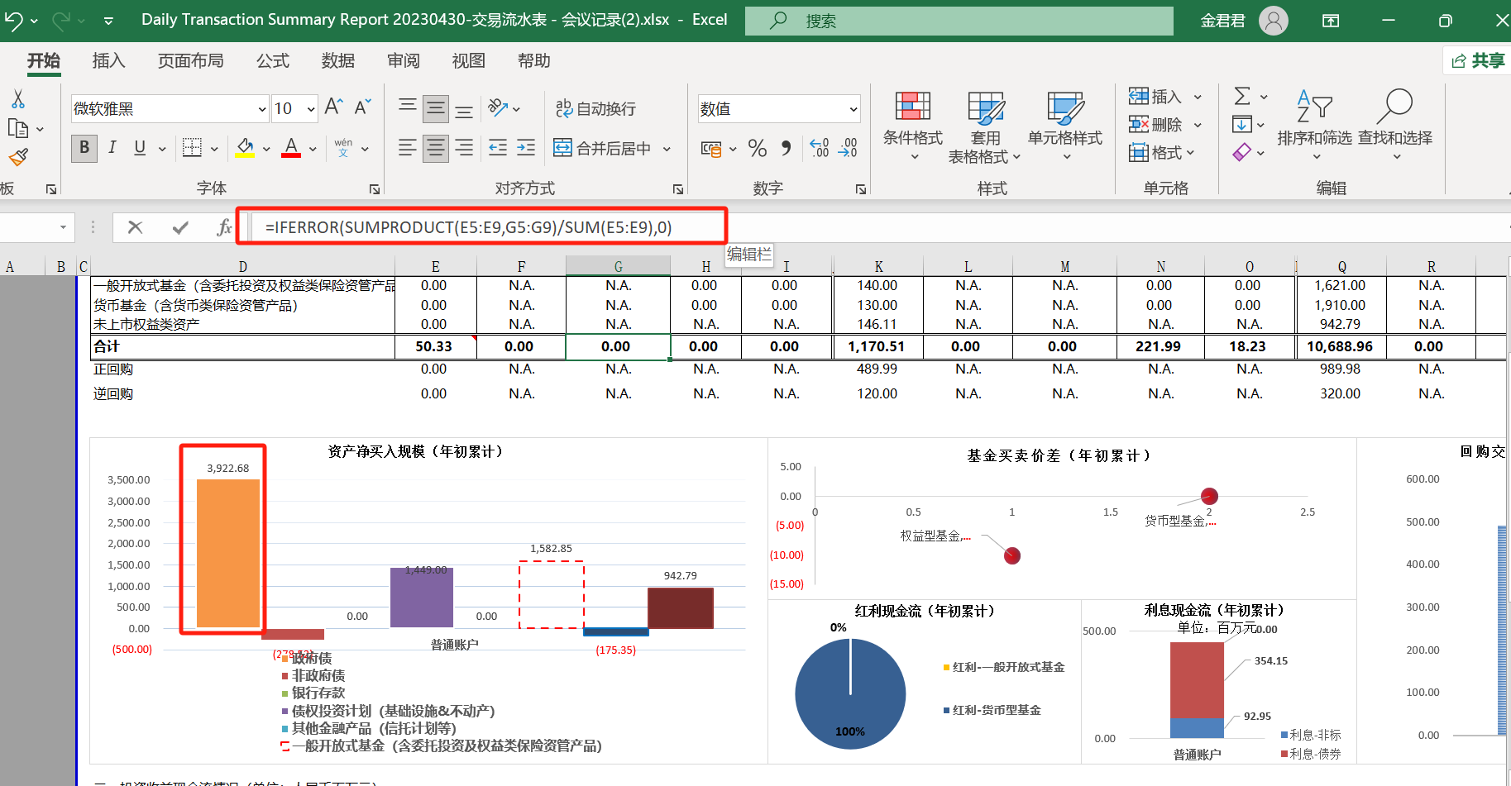Click into the 搜索 search box
This screenshot has width=1511, height=786.
coord(959,21)
